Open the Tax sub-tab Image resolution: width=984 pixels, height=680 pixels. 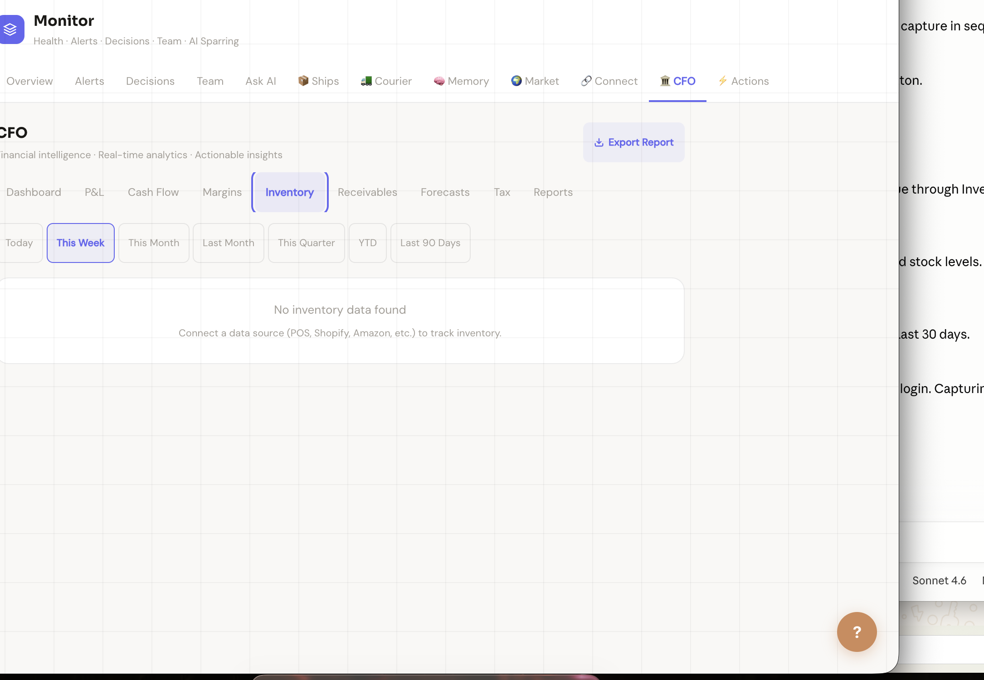click(x=502, y=192)
